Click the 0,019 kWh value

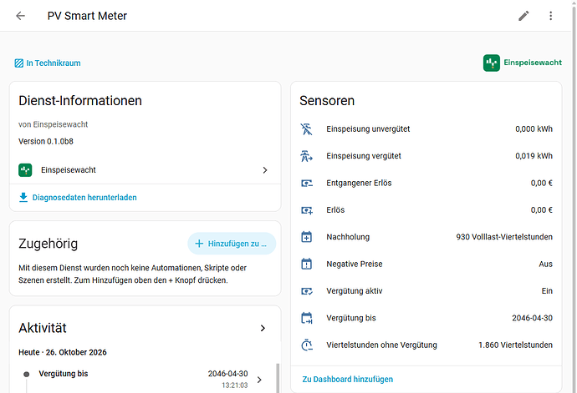click(534, 156)
